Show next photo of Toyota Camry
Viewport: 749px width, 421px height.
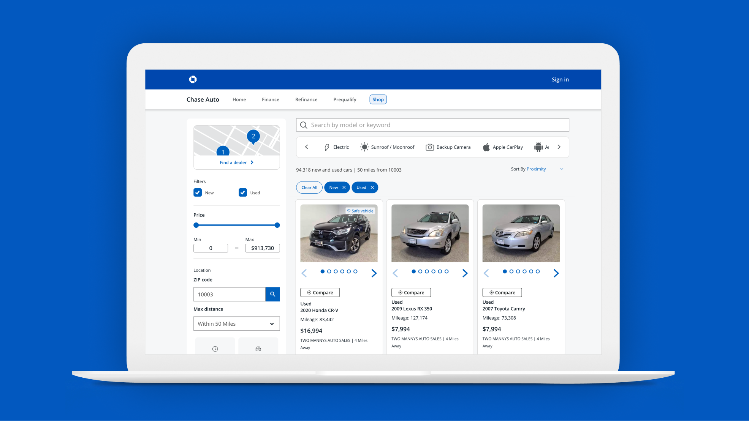point(556,273)
